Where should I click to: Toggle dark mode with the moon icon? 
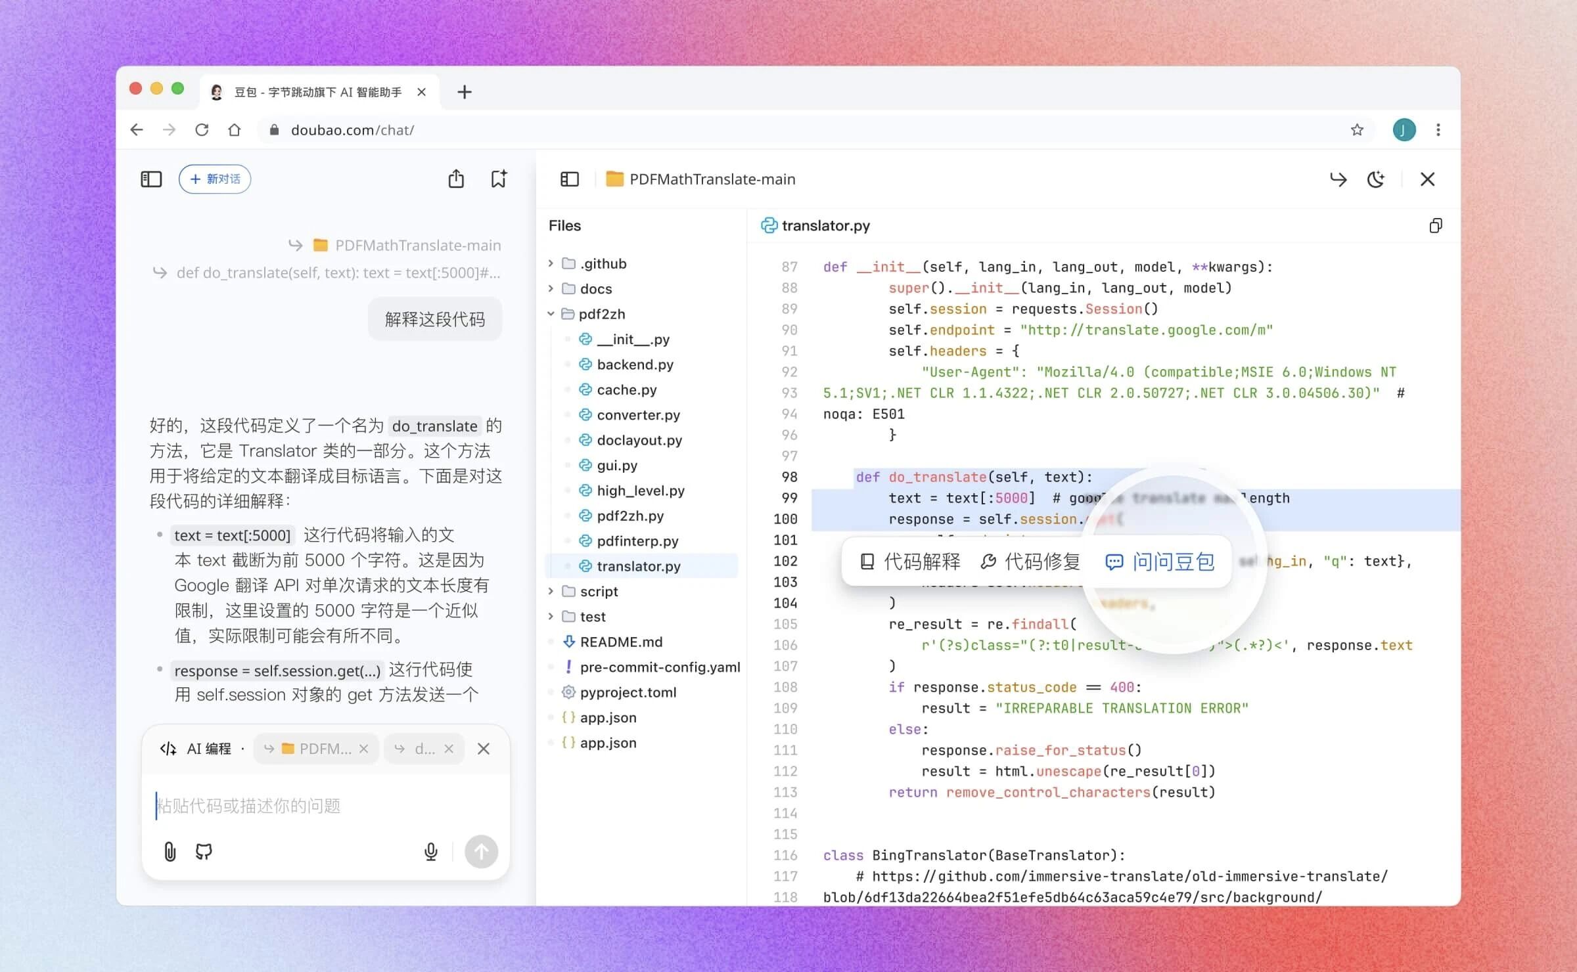pos(1375,179)
